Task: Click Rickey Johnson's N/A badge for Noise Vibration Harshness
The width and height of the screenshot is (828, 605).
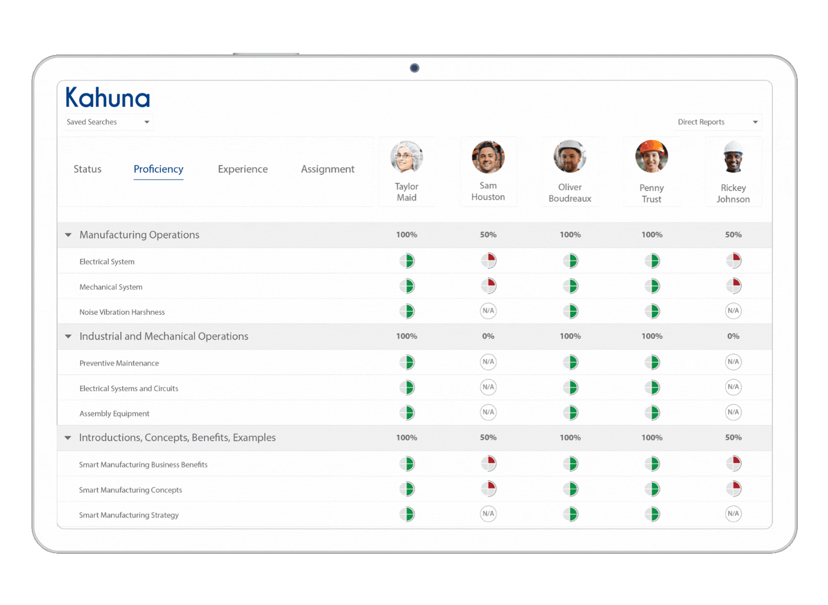Action: pyautogui.click(x=733, y=311)
